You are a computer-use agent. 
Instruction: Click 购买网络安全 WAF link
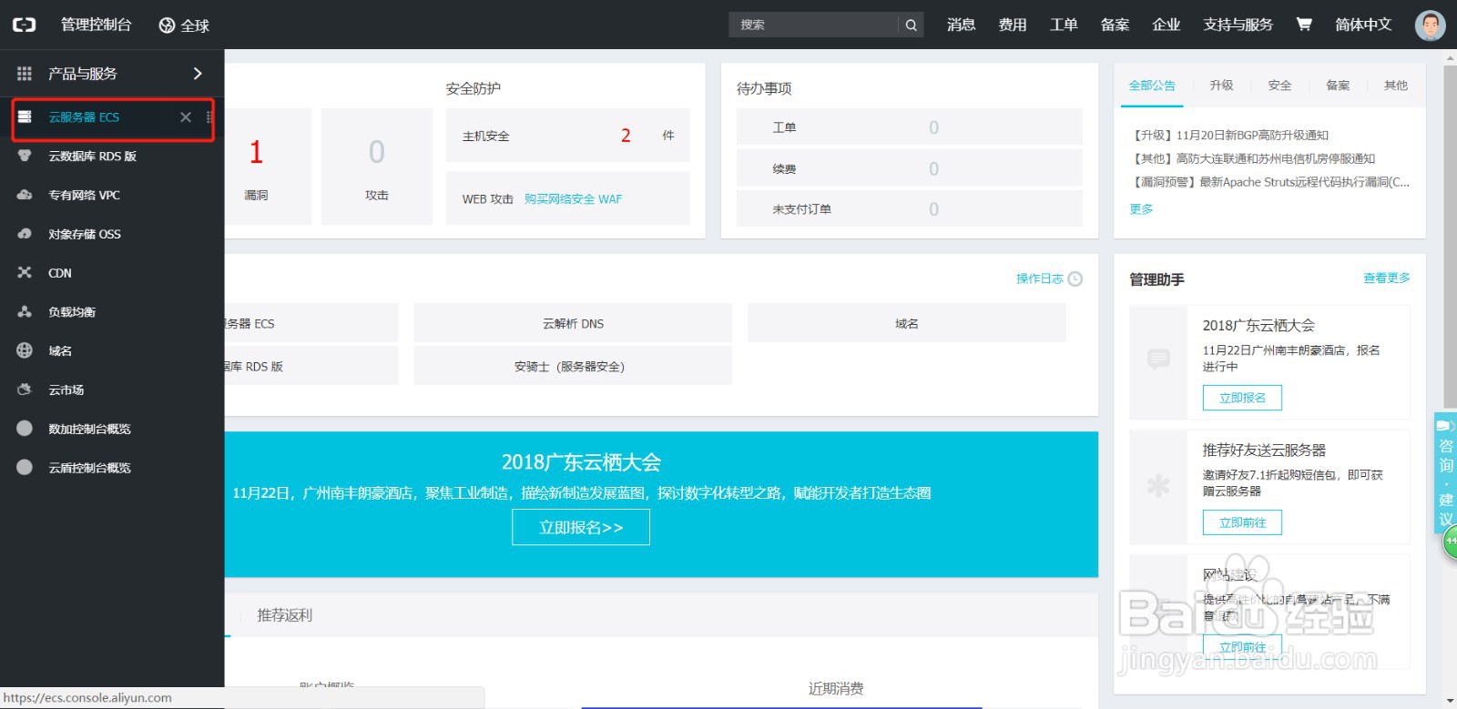(x=573, y=198)
